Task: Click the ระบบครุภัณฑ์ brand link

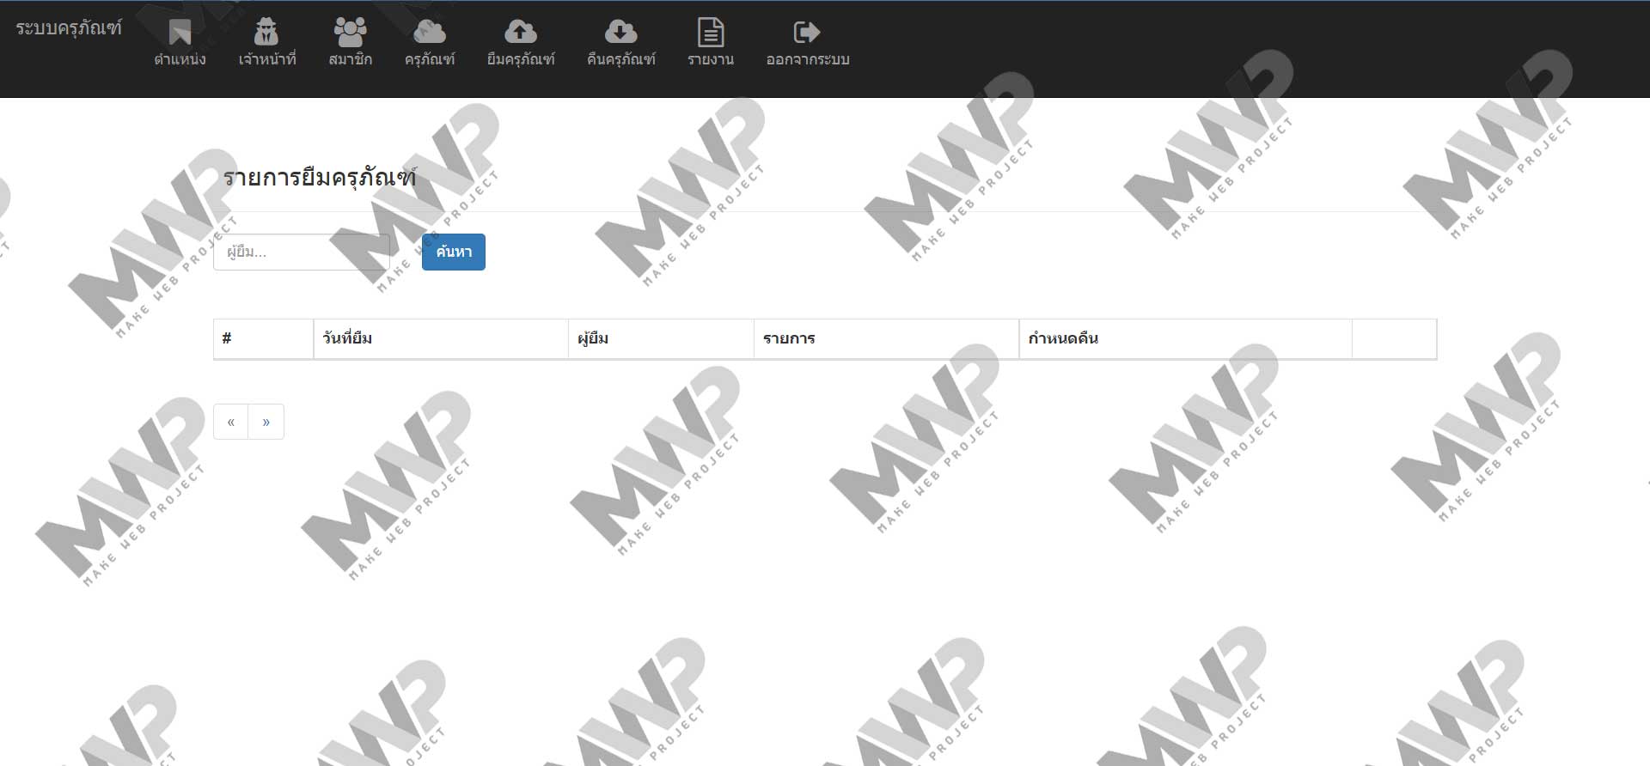Action: [x=69, y=28]
